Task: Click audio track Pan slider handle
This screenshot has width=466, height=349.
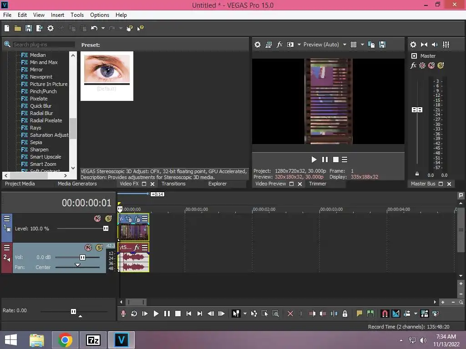Action: coord(77,265)
